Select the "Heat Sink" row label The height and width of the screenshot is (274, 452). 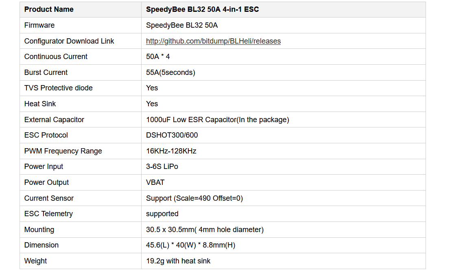[40, 104]
